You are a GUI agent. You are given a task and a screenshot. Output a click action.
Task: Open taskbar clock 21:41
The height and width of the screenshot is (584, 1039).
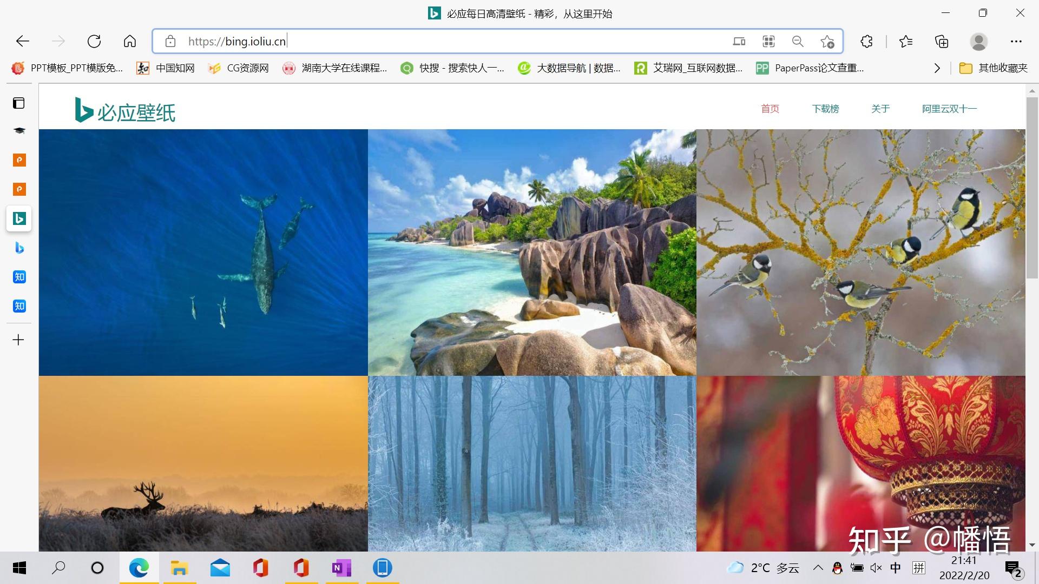coord(964,568)
